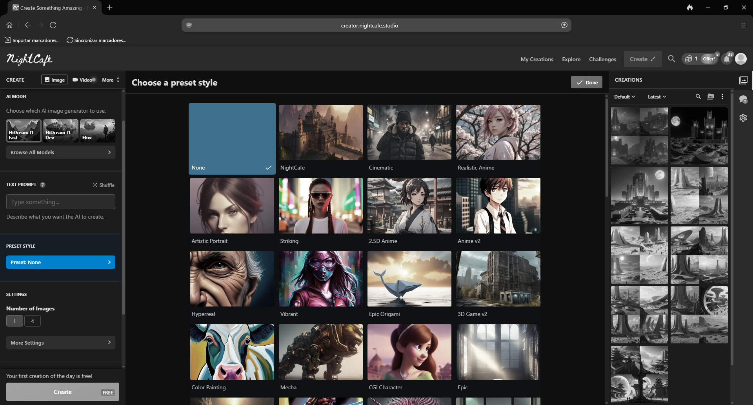Open the My Creations page

pyautogui.click(x=537, y=59)
